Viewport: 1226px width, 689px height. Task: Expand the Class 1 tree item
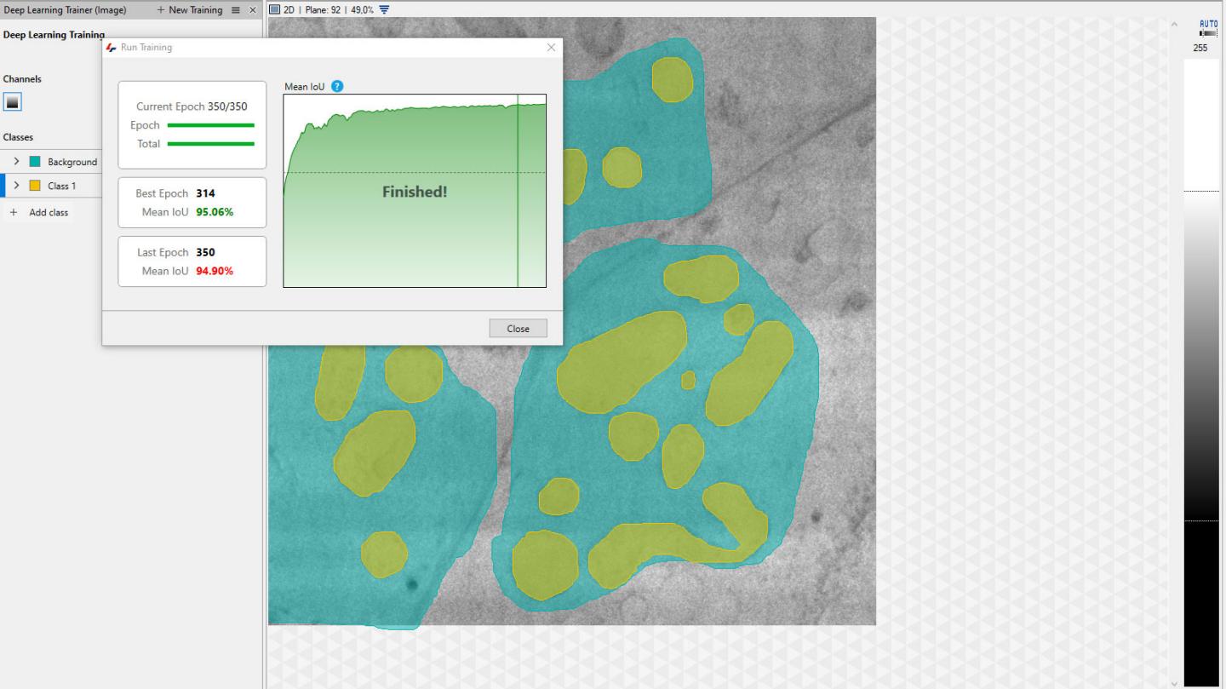click(x=16, y=186)
